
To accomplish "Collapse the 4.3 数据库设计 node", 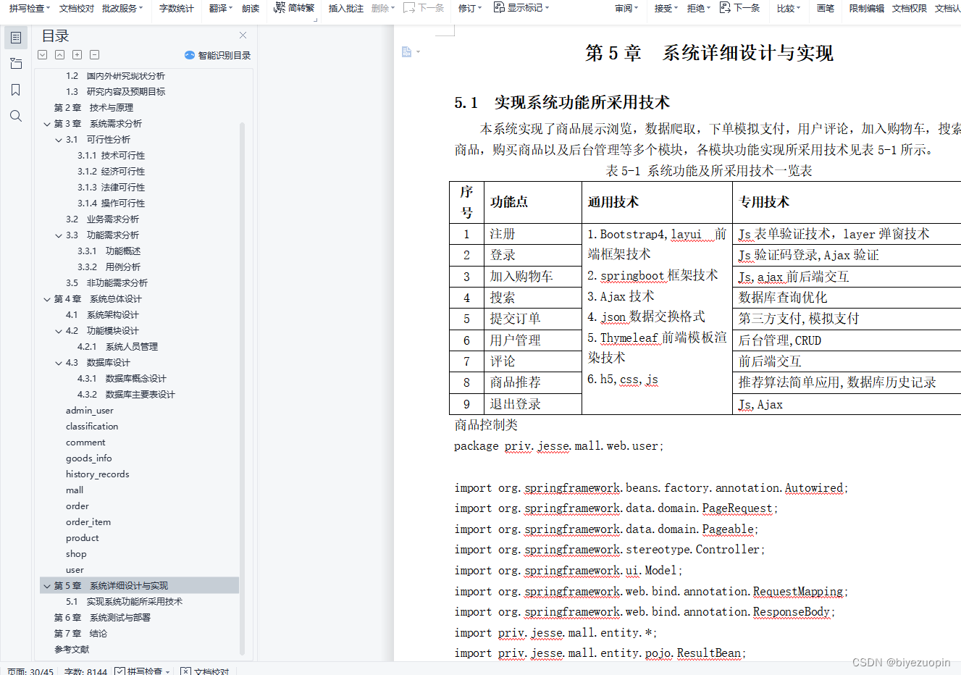I will [x=59, y=363].
